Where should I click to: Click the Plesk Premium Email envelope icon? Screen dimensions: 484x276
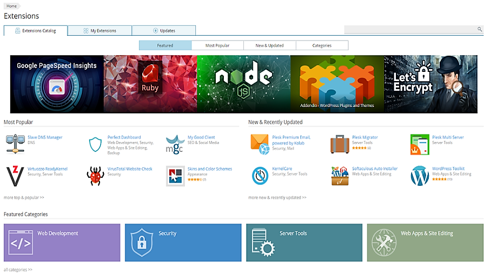(260, 144)
